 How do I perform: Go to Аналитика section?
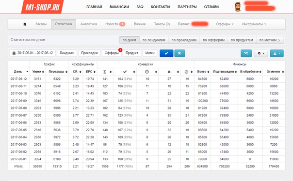89,24
